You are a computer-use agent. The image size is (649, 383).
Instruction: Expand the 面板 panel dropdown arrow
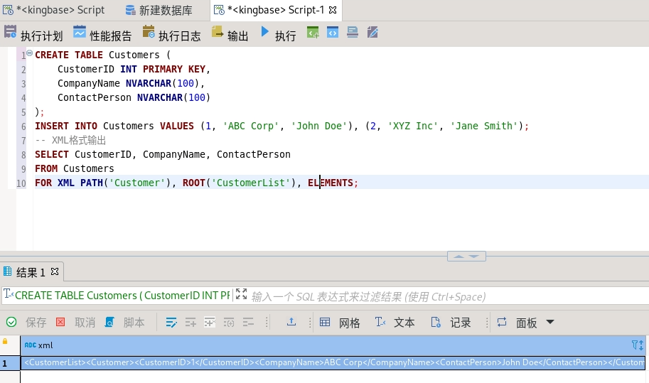[549, 322]
